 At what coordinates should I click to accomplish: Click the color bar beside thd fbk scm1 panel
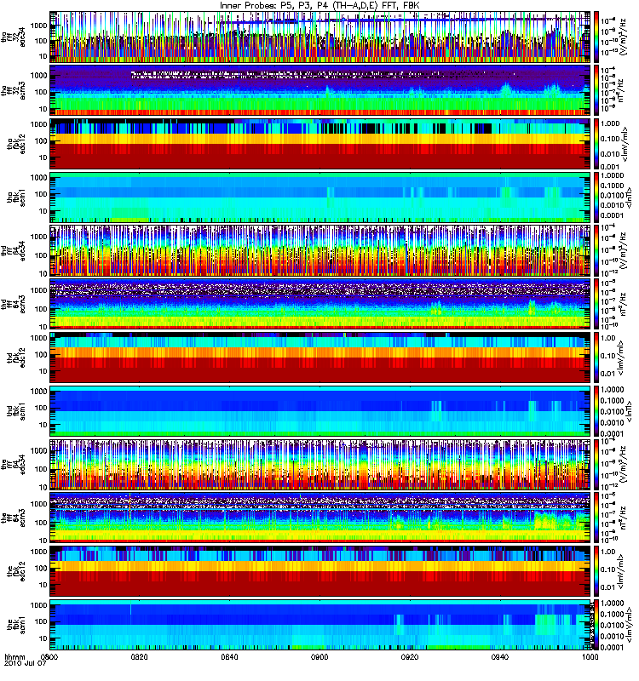click(596, 411)
